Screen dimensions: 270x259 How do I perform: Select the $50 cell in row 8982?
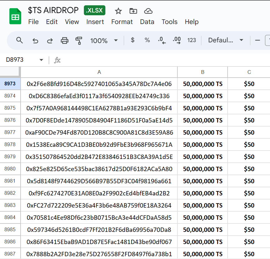[x=249, y=193]
